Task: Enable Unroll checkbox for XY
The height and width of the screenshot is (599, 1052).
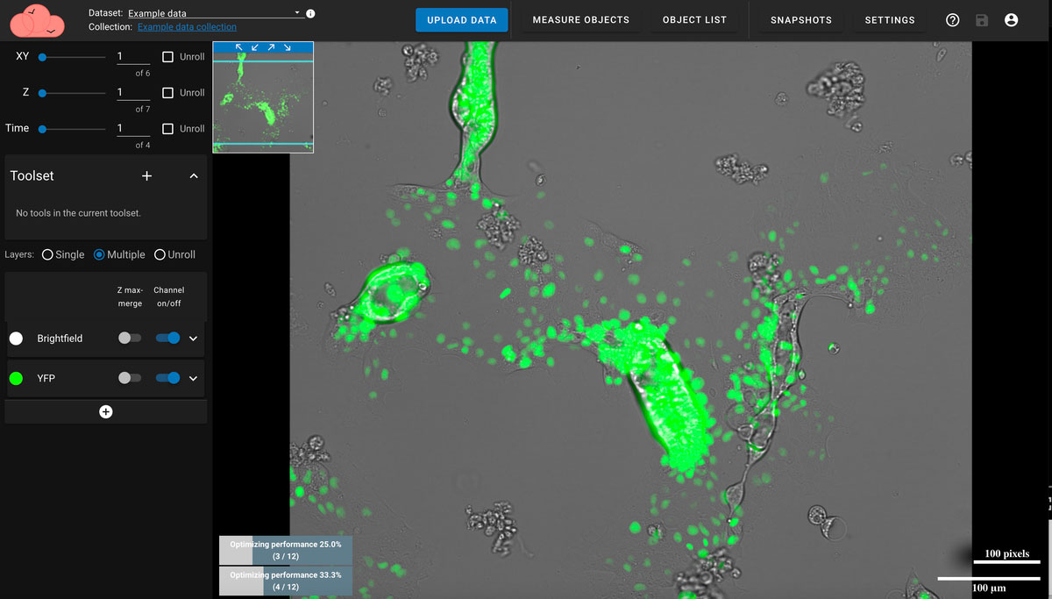Action: click(168, 57)
